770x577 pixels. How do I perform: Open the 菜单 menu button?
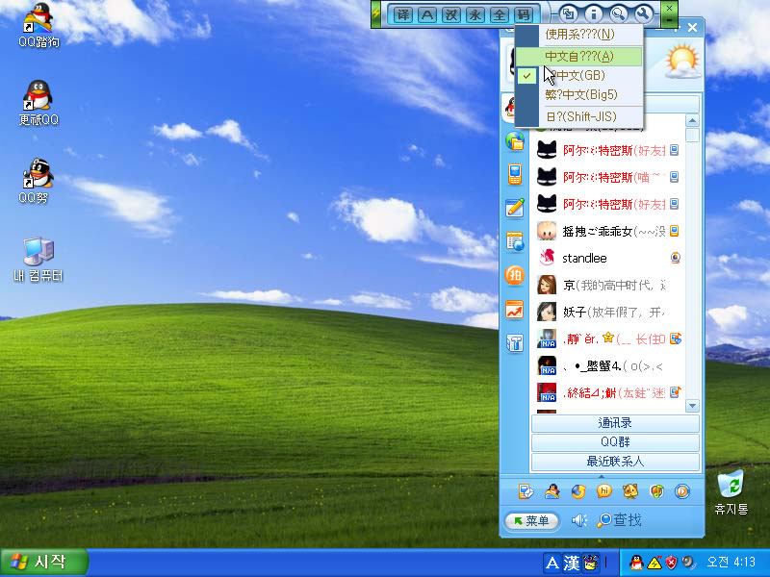(532, 520)
